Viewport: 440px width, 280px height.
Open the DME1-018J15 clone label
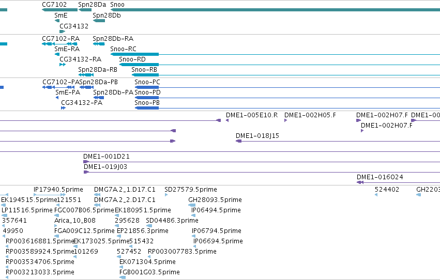[x=257, y=136]
